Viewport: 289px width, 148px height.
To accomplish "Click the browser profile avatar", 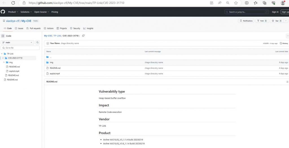I will [x=283, y=3].
